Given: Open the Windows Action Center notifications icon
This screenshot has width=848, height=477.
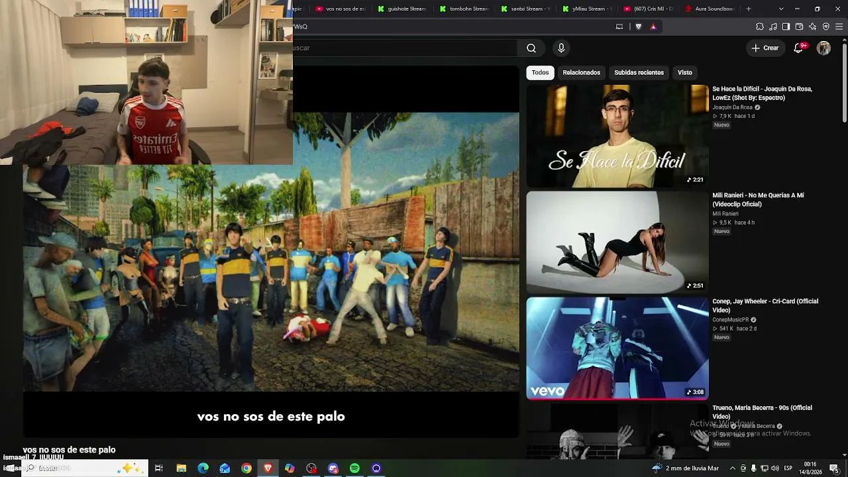Looking at the screenshot, I should 834,468.
